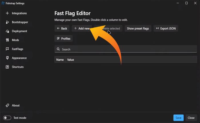
Task: Click the Mods icon in sidebar
Action: (7, 40)
